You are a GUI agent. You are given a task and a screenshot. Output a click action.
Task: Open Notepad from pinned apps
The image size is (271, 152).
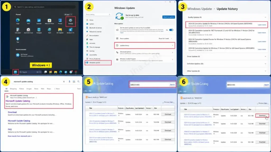[x=39, y=31]
